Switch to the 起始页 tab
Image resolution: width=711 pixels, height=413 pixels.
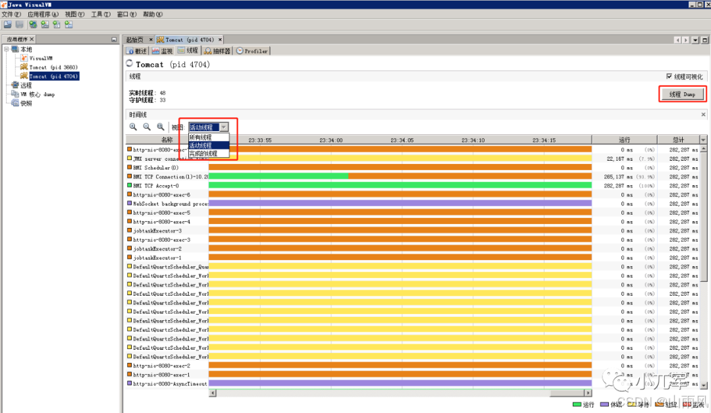coord(136,39)
